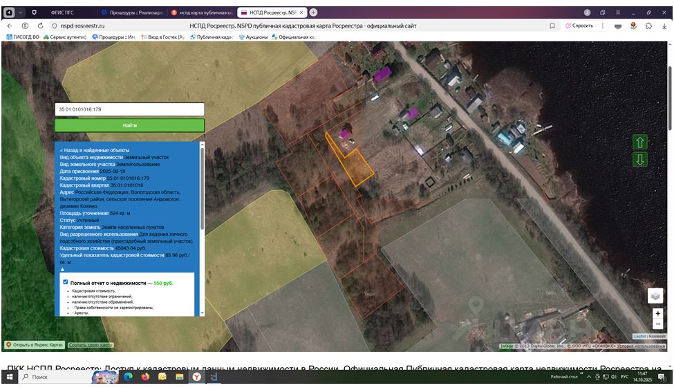The width and height of the screenshot is (674, 390).
Task: Open the ГИСОГД ВО bookmark
Action: tap(23, 37)
